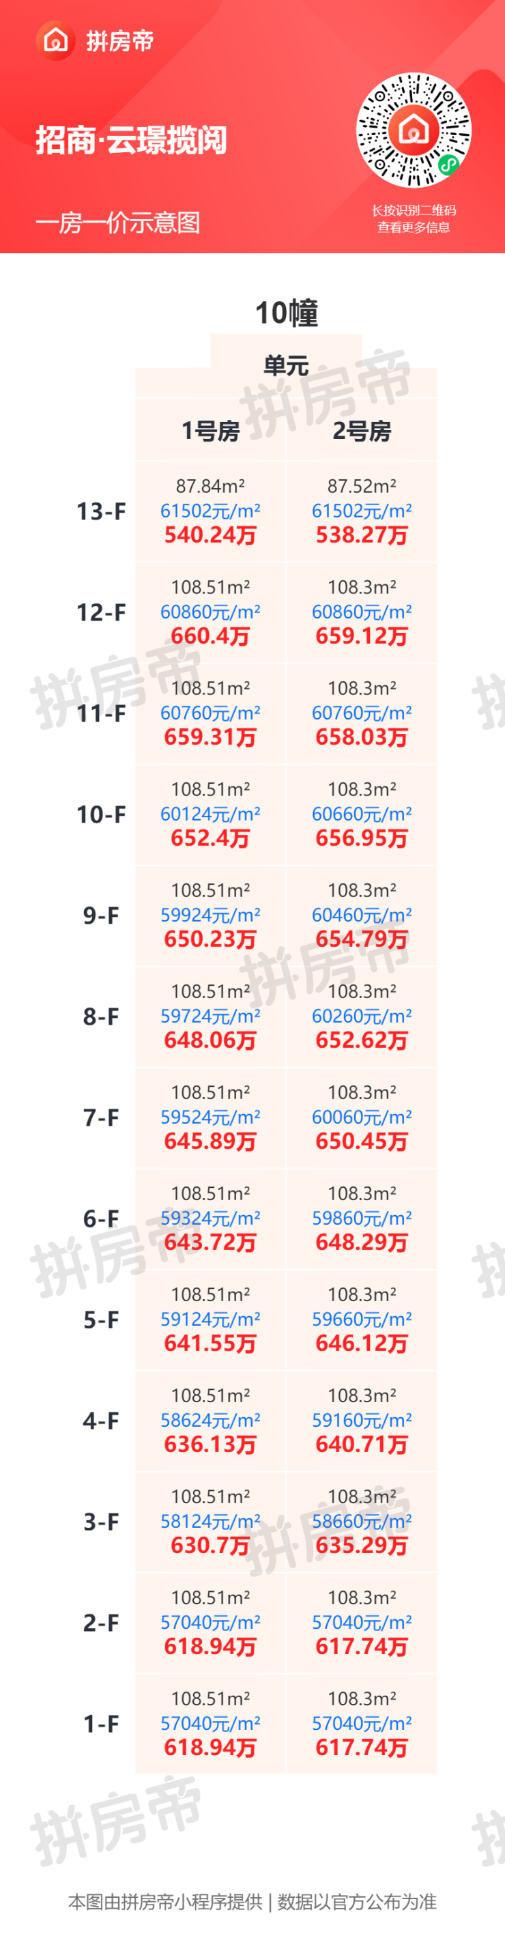The width and height of the screenshot is (505, 1949).
Task: Select the 1号房 column header
Action: coord(210,431)
